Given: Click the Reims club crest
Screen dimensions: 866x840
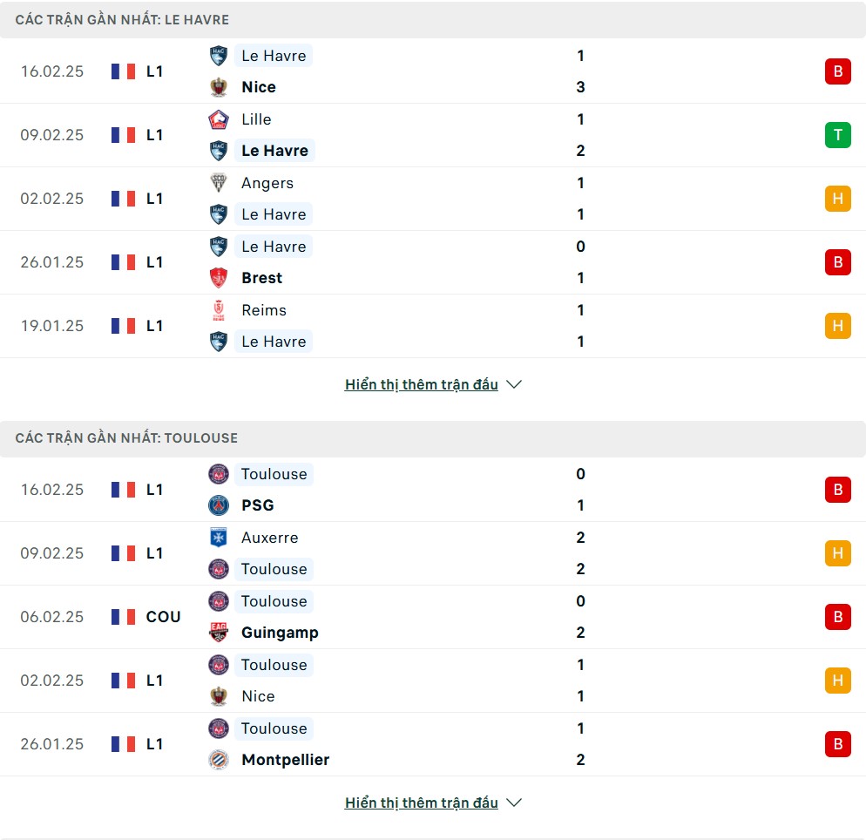Looking at the screenshot, I should 219,310.
